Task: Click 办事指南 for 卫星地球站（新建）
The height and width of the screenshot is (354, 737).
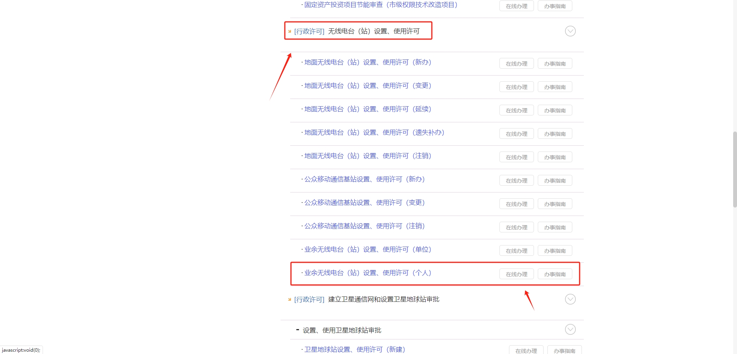Action: click(564, 350)
